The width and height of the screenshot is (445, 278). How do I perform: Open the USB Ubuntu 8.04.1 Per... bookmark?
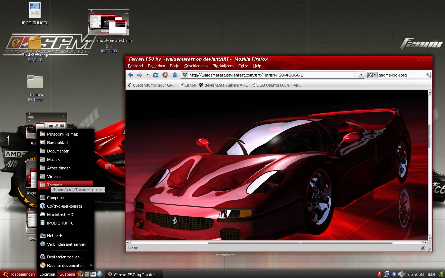pyautogui.click(x=276, y=85)
